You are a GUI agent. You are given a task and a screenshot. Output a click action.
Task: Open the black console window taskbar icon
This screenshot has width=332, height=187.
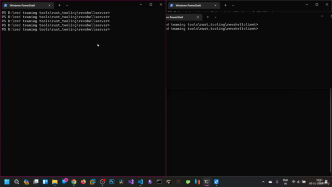159,182
